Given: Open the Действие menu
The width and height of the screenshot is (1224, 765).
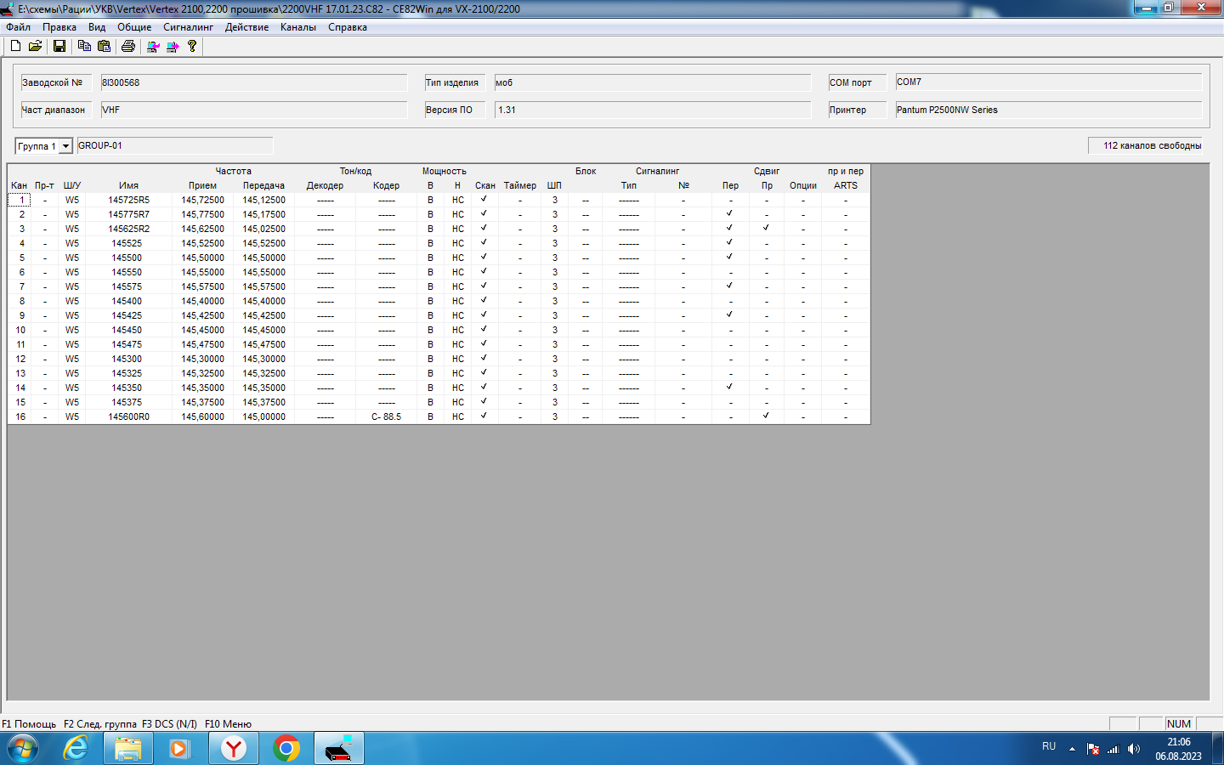Looking at the screenshot, I should 246,27.
